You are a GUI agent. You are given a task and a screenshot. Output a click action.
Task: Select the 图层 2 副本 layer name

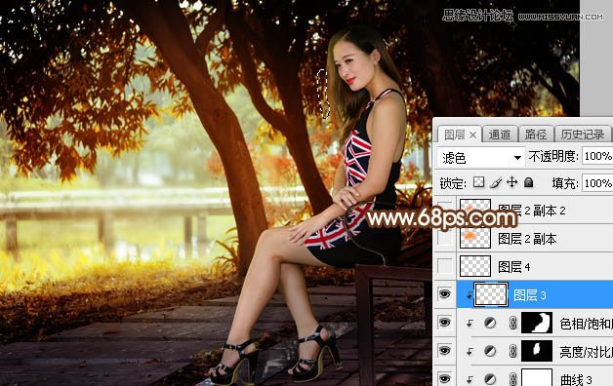527,239
